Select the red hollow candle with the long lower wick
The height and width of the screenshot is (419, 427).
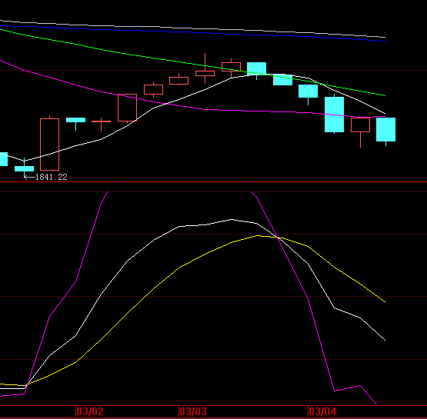coord(360,125)
